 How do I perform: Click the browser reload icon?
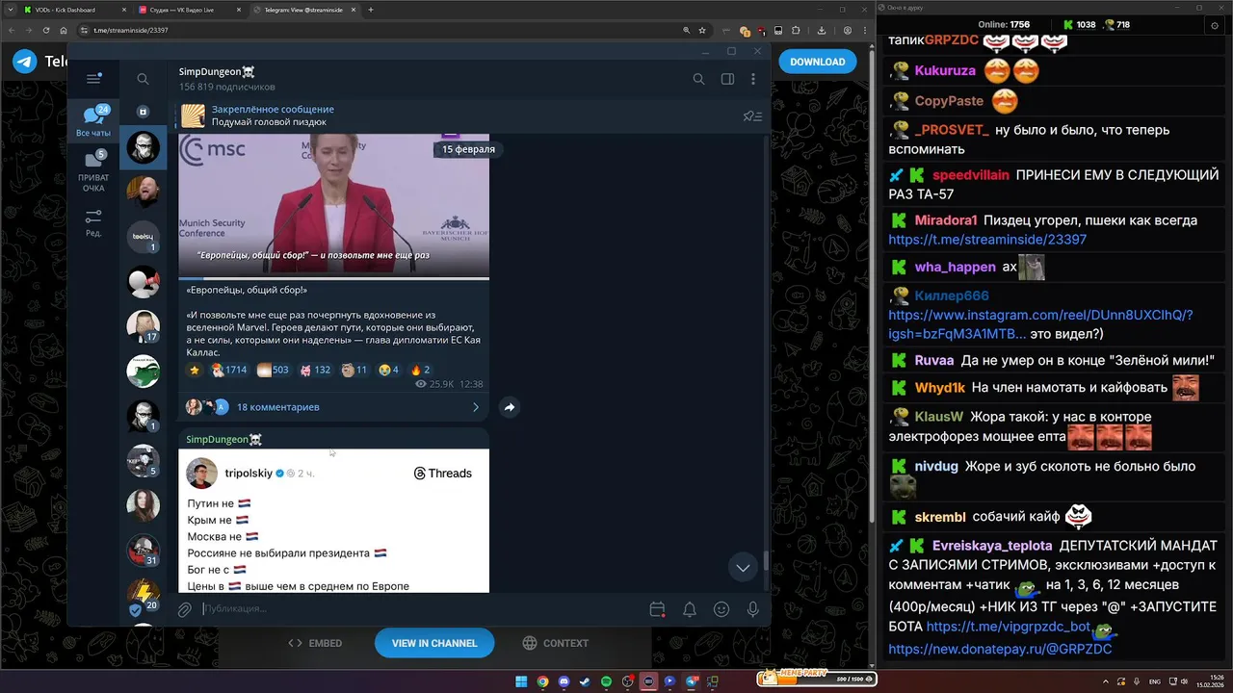pyautogui.click(x=45, y=30)
